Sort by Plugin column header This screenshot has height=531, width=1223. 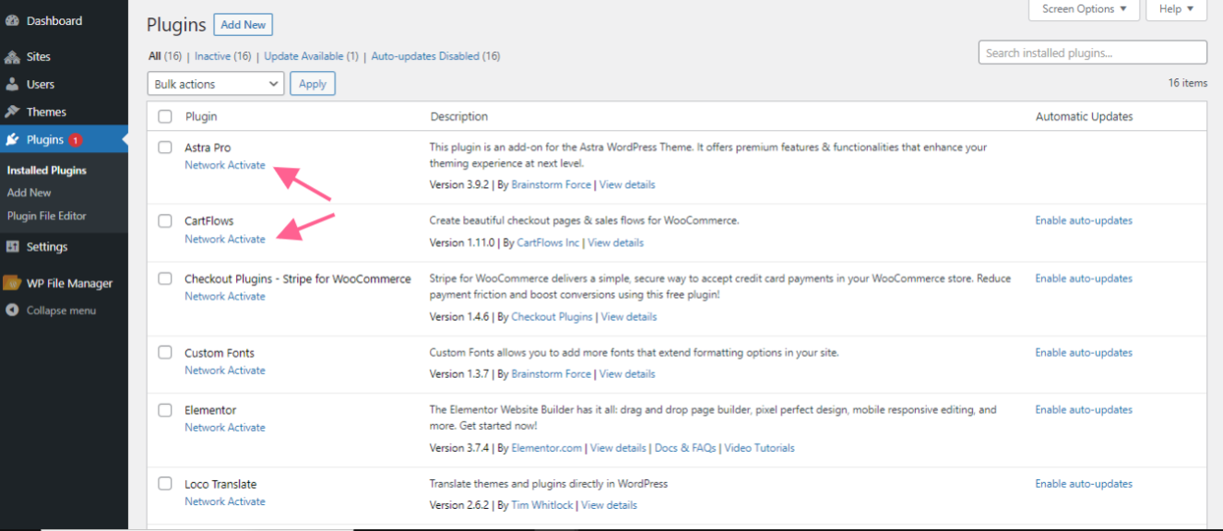pos(201,117)
